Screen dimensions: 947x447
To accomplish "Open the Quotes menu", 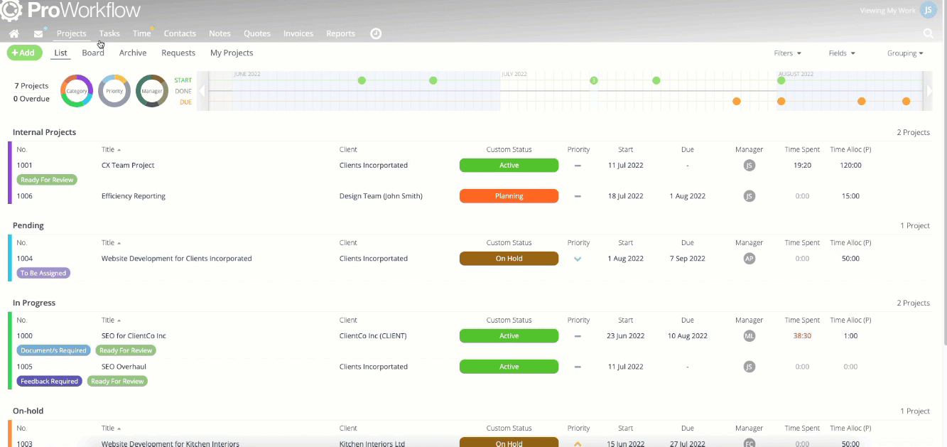I will 257,33.
